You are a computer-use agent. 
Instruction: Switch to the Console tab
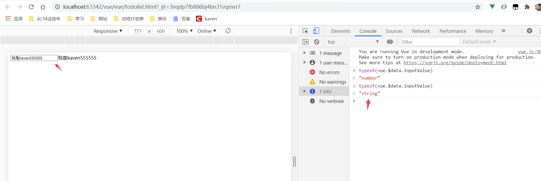tap(368, 31)
